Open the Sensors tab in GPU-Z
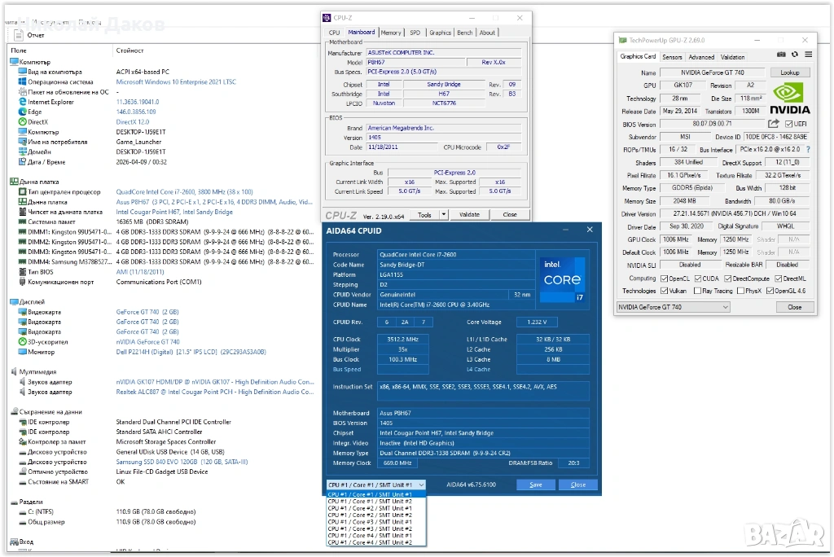834x557 pixels. tap(672, 57)
